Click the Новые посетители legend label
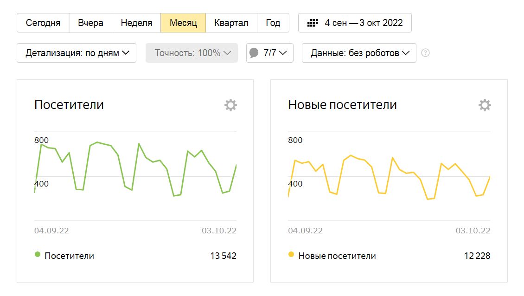Screen dimensions: 524x296 coord(337,256)
